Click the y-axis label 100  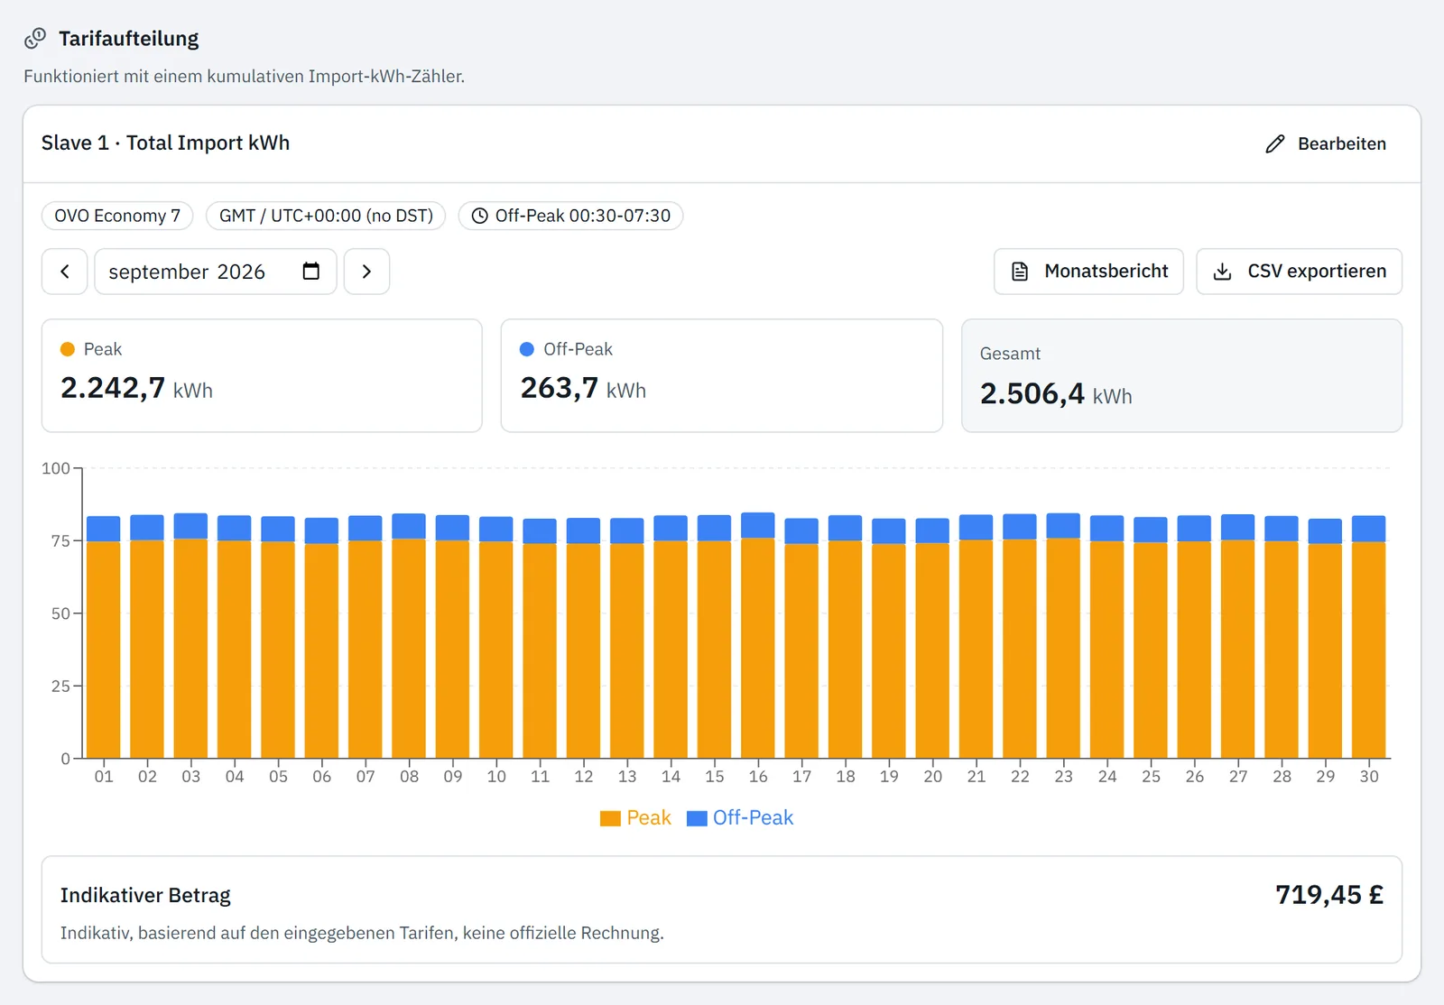56,468
